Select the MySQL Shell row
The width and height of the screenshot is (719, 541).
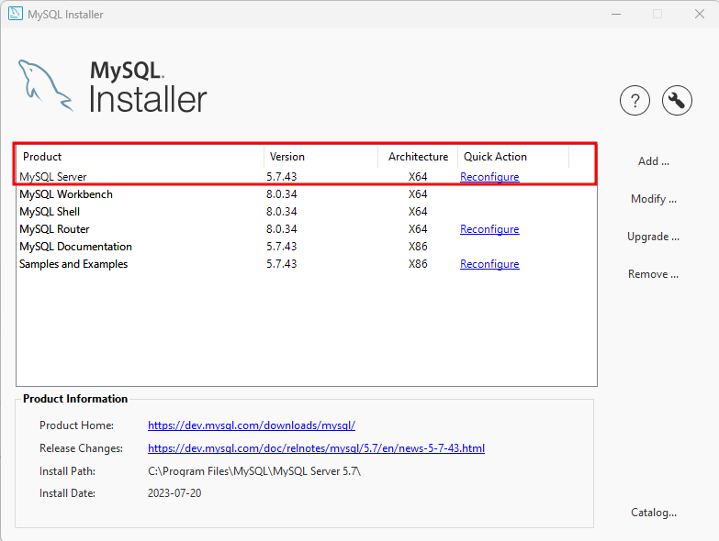tap(307, 212)
